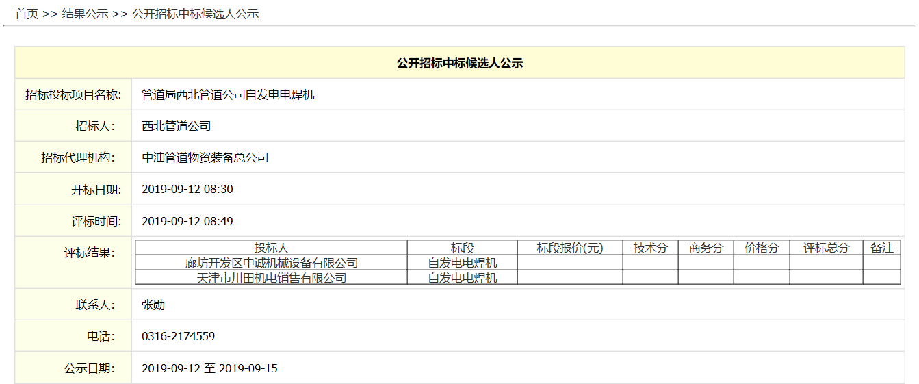This screenshot has height=384, width=919.
Task: Select the 评标结果 label
Action: pyautogui.click(x=90, y=253)
